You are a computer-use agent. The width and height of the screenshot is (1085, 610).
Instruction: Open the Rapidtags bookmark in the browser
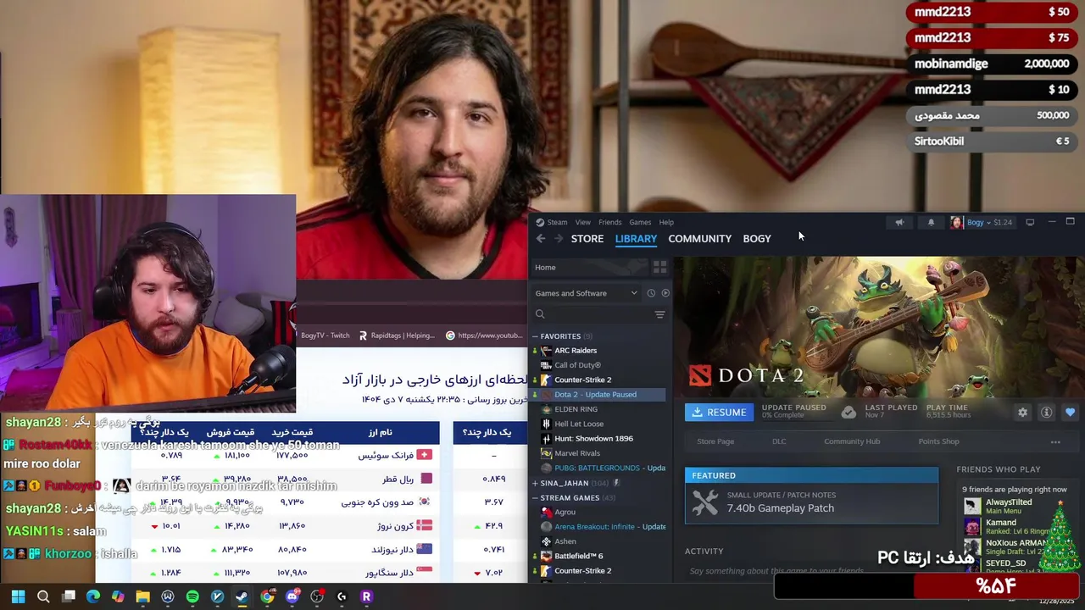point(396,335)
